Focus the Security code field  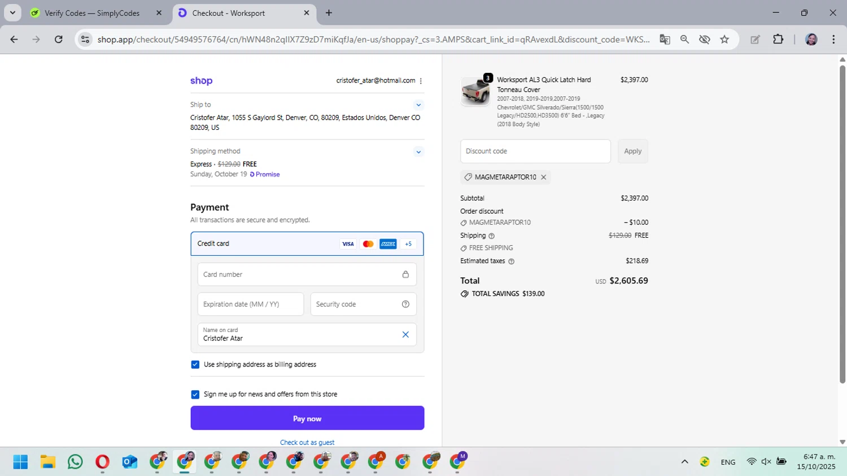[x=364, y=304]
